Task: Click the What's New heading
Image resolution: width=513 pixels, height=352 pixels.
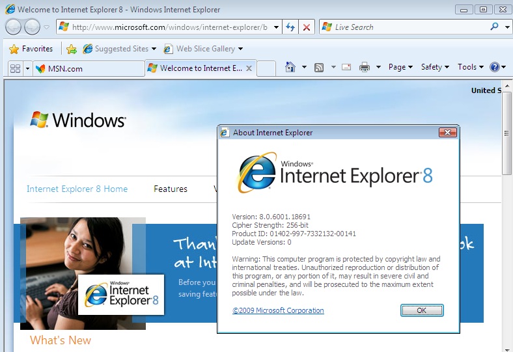Action: point(61,340)
